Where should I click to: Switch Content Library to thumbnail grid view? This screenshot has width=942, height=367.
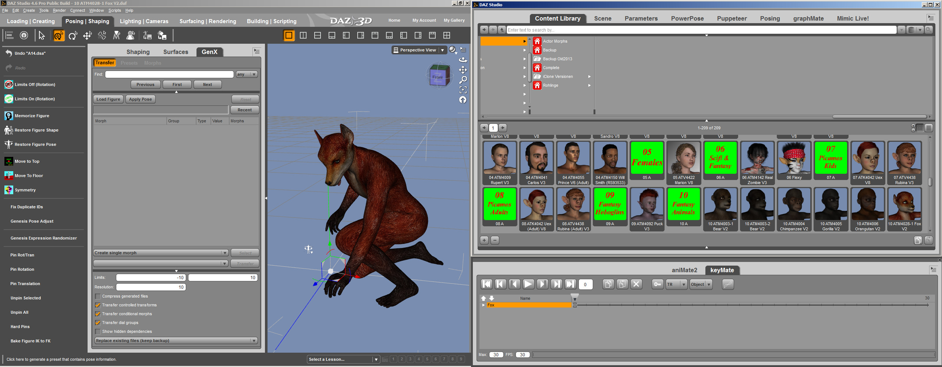920,127
